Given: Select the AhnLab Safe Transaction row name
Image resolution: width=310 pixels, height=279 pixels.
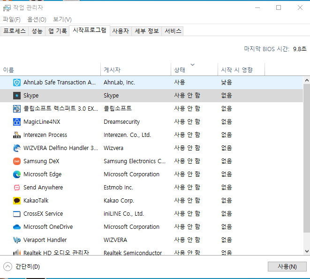Looking at the screenshot, I should [x=60, y=83].
